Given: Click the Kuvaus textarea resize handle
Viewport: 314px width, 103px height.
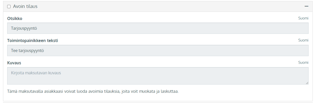Looking at the screenshot, I should click(307, 83).
